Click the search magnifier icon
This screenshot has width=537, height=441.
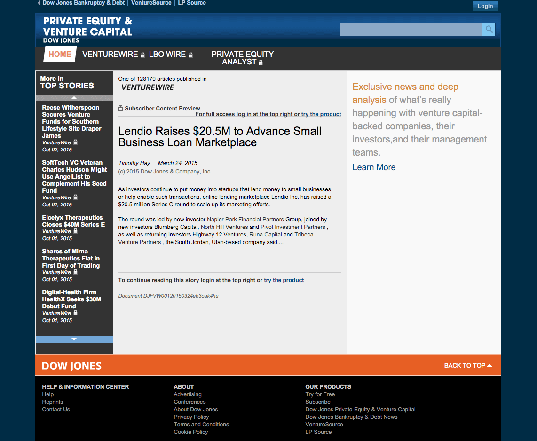click(x=489, y=30)
